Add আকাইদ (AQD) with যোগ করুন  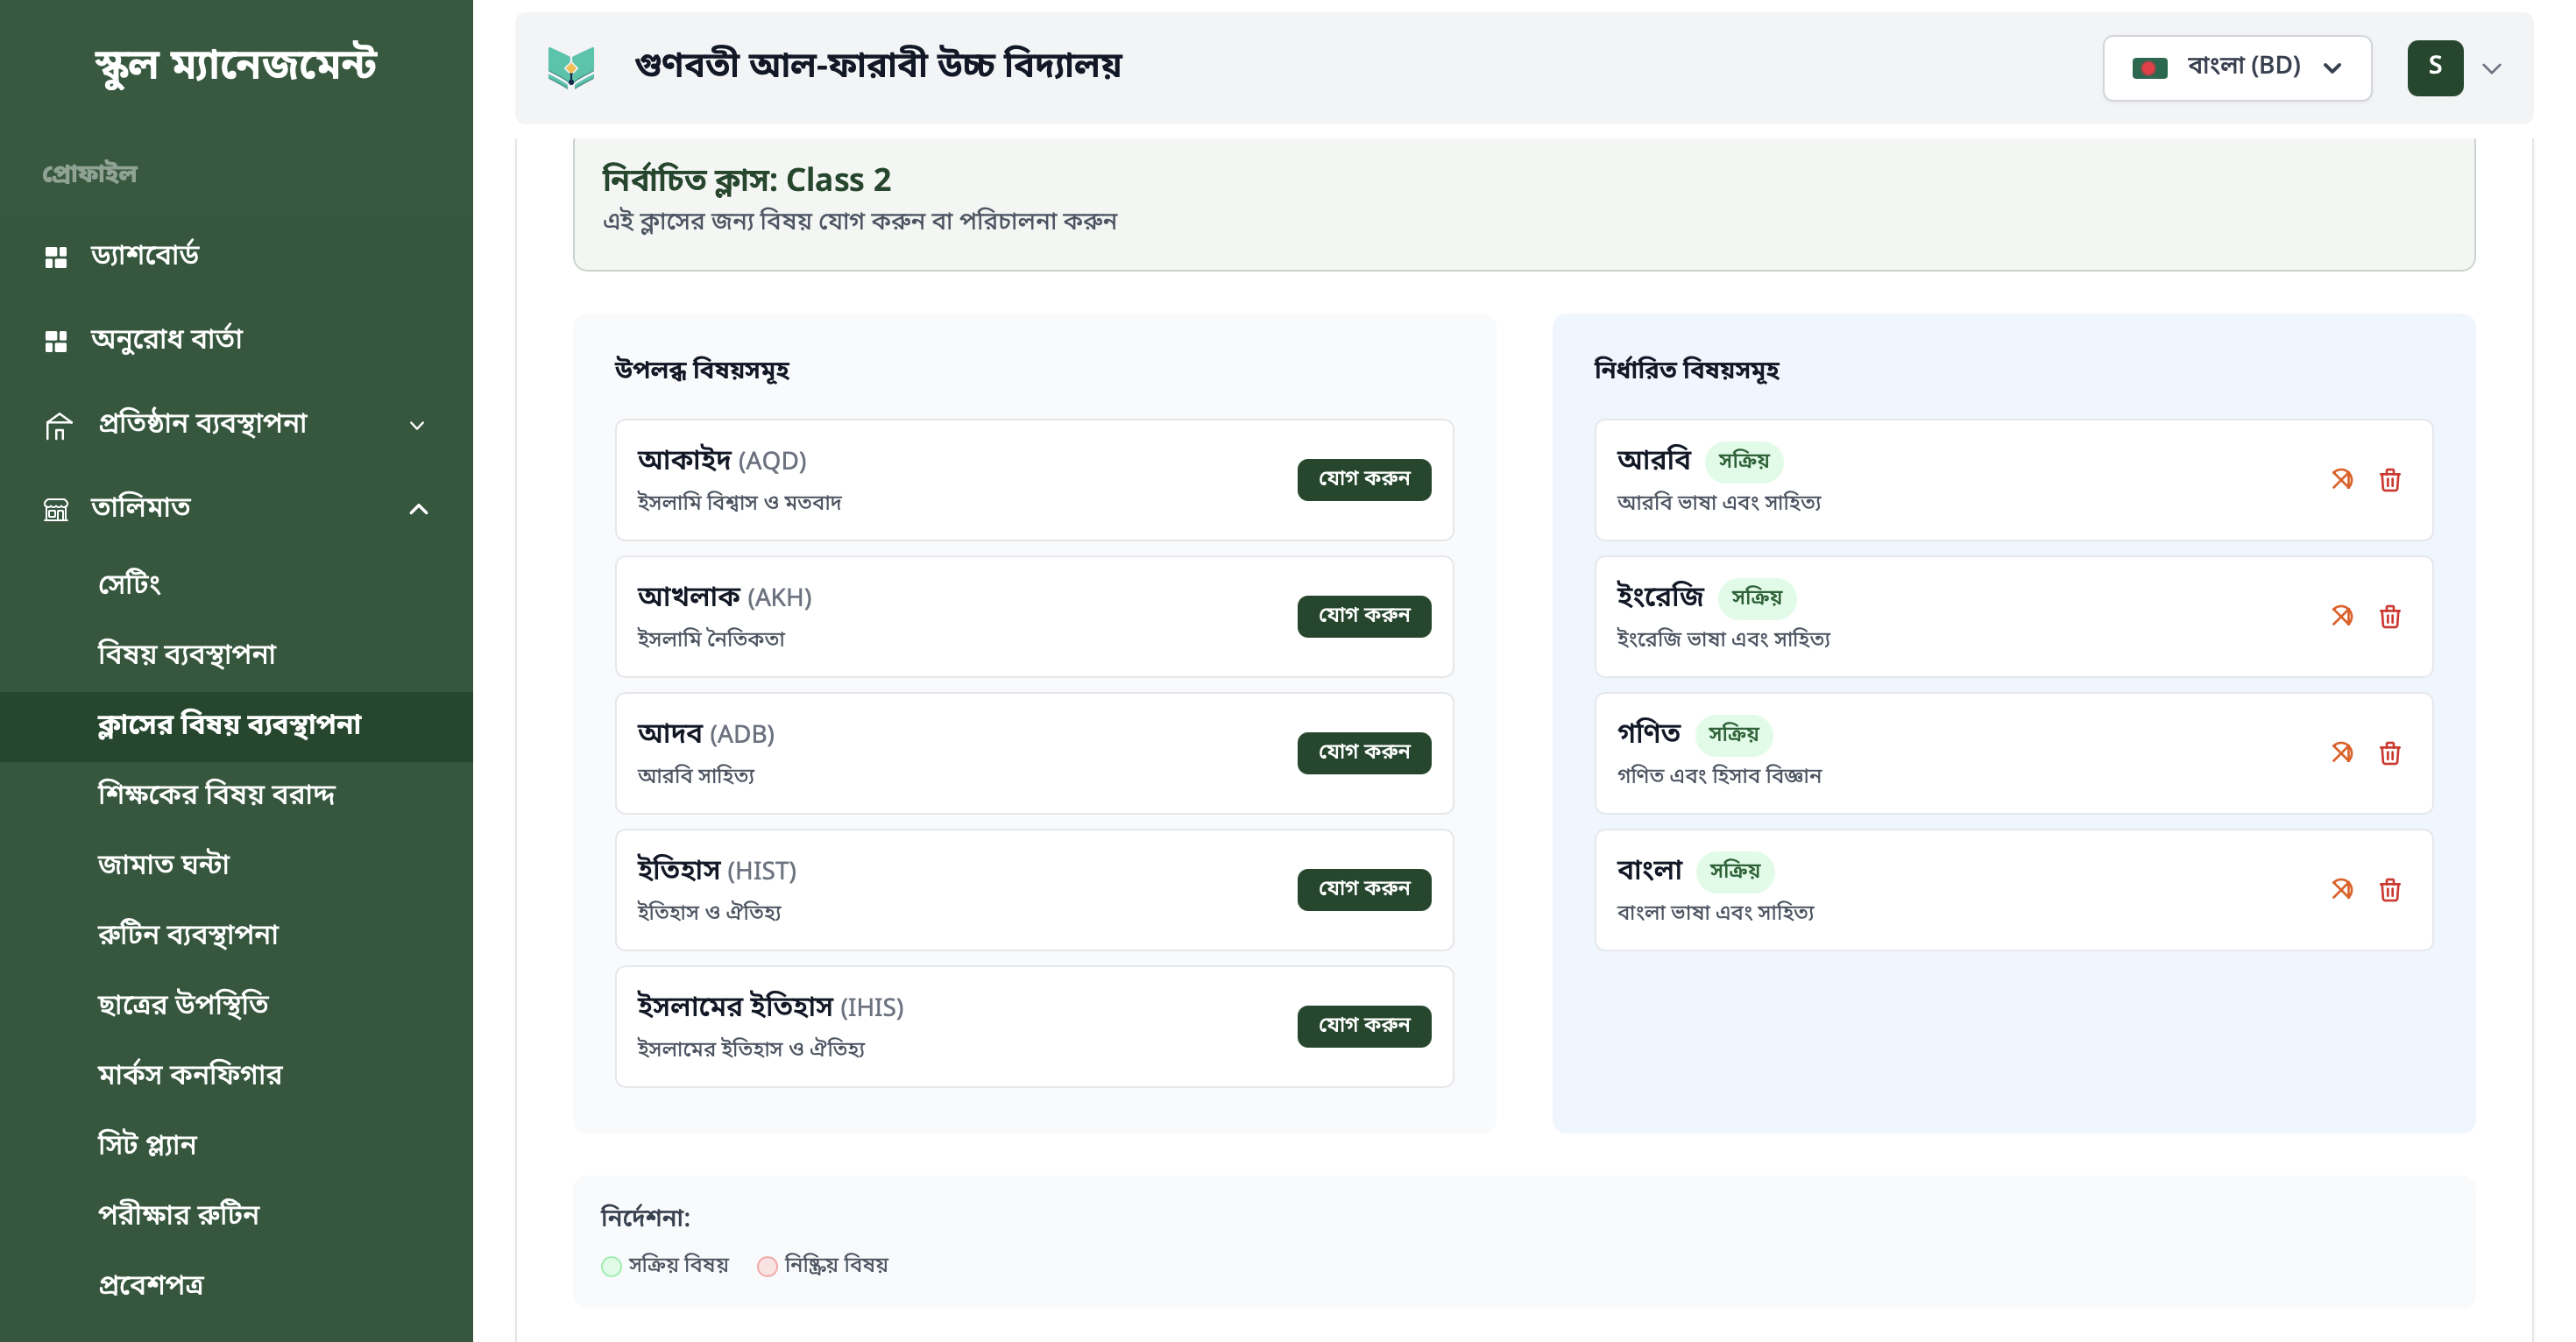[x=1364, y=479]
